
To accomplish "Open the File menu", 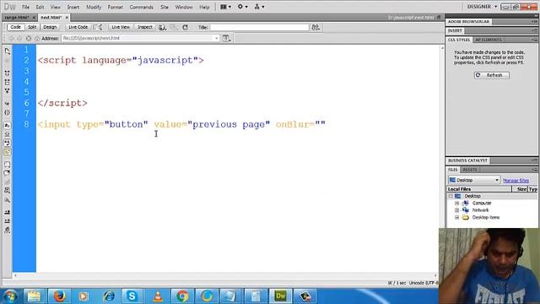I will click(25, 7).
